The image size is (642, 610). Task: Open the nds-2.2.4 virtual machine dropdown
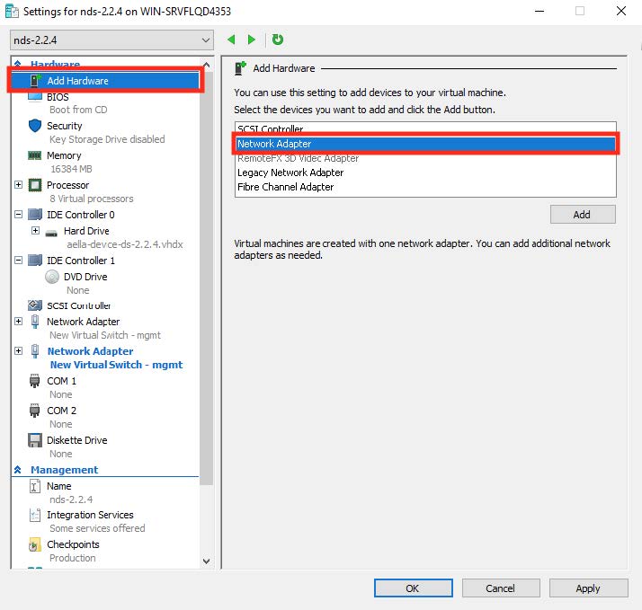point(206,40)
